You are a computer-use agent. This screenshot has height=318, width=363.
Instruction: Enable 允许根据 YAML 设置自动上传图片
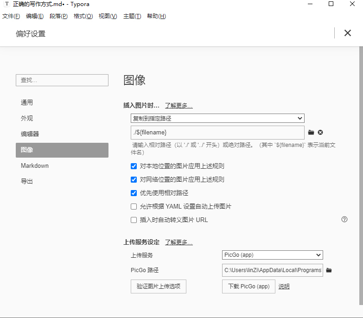[x=134, y=206]
